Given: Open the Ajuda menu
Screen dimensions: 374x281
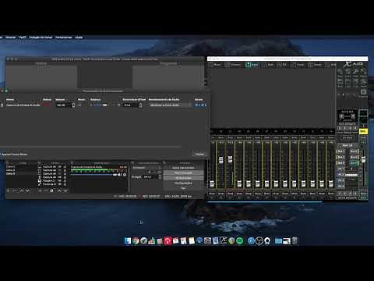Looking at the screenshot, I should point(79,37).
